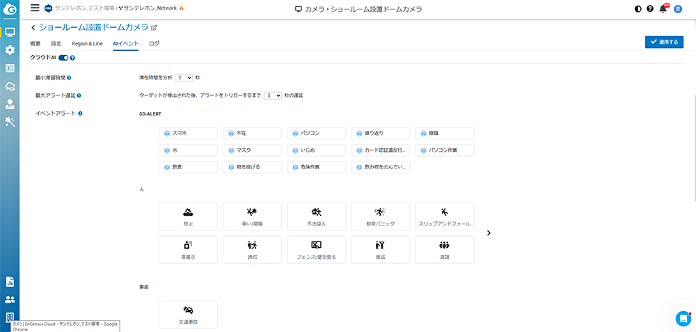Select the 物を投げる alert chip

coord(252,167)
